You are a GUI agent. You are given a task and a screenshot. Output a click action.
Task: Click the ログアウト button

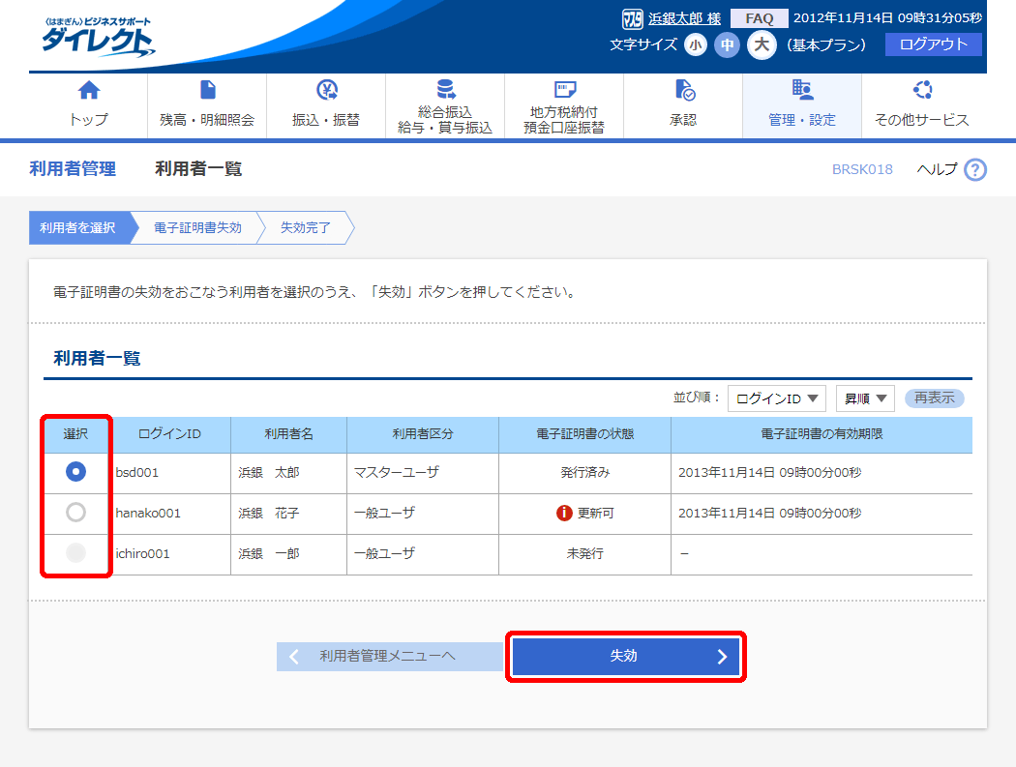pos(933,44)
